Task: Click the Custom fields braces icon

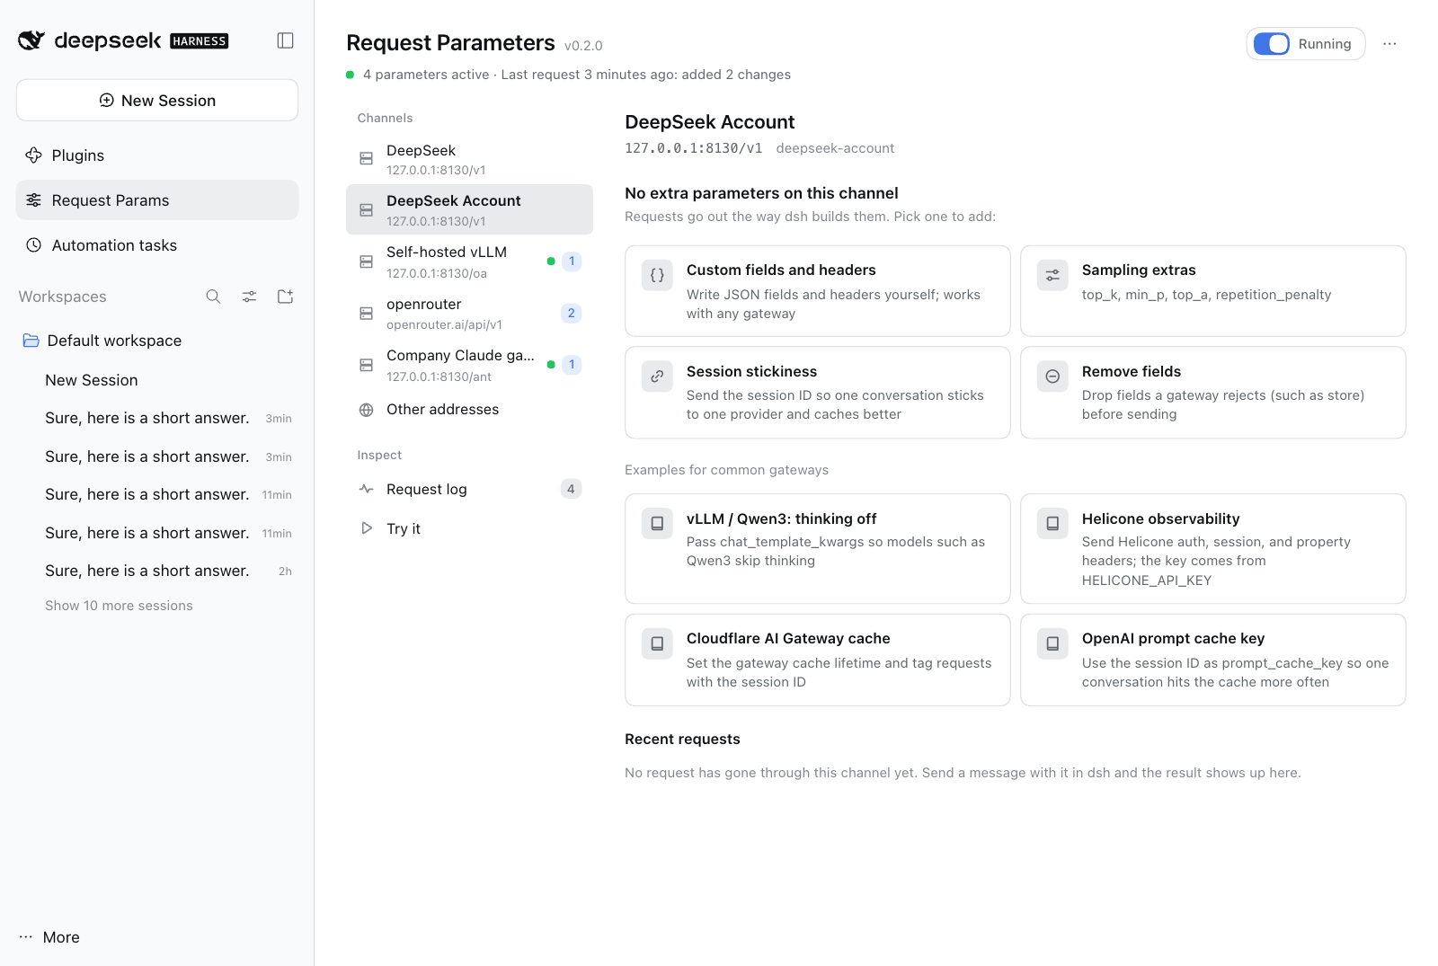Action: [657, 275]
